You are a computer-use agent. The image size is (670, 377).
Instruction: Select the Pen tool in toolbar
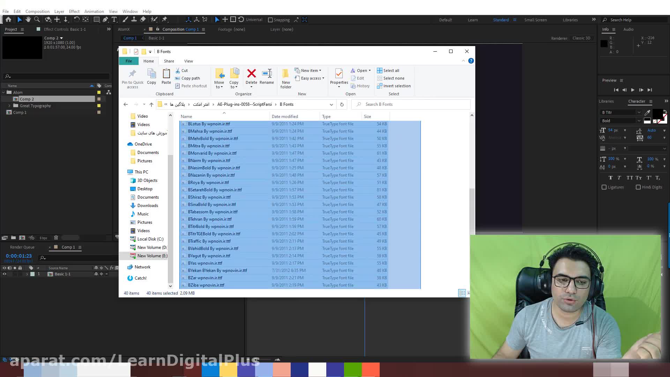click(x=105, y=20)
